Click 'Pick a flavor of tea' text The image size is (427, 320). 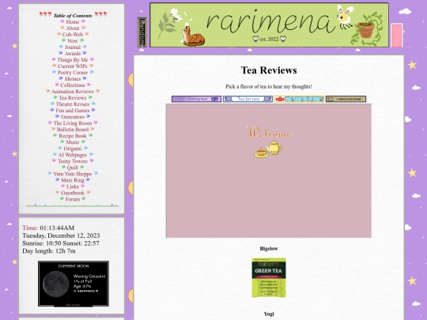tap(269, 87)
